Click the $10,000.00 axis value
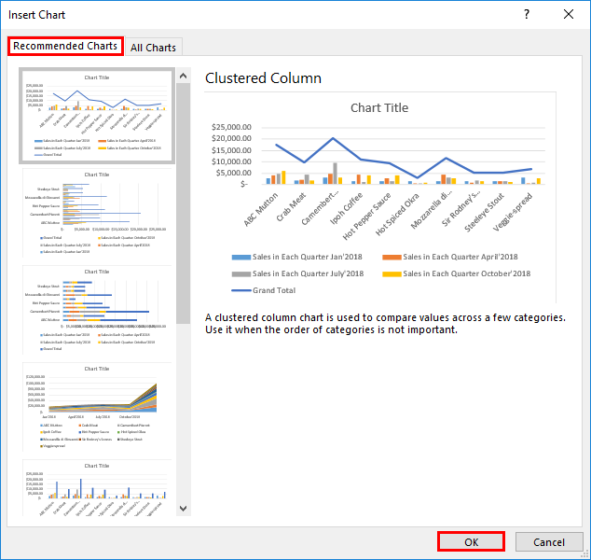 [x=231, y=161]
